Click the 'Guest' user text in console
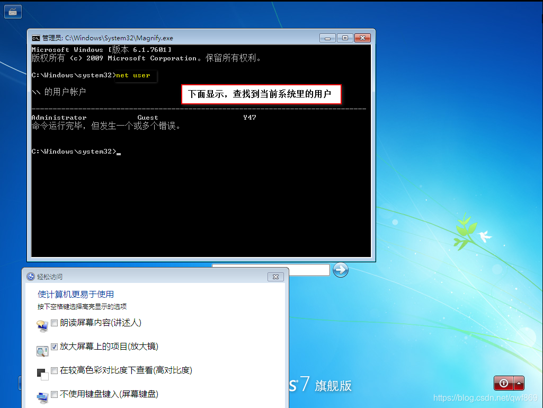 click(148, 118)
